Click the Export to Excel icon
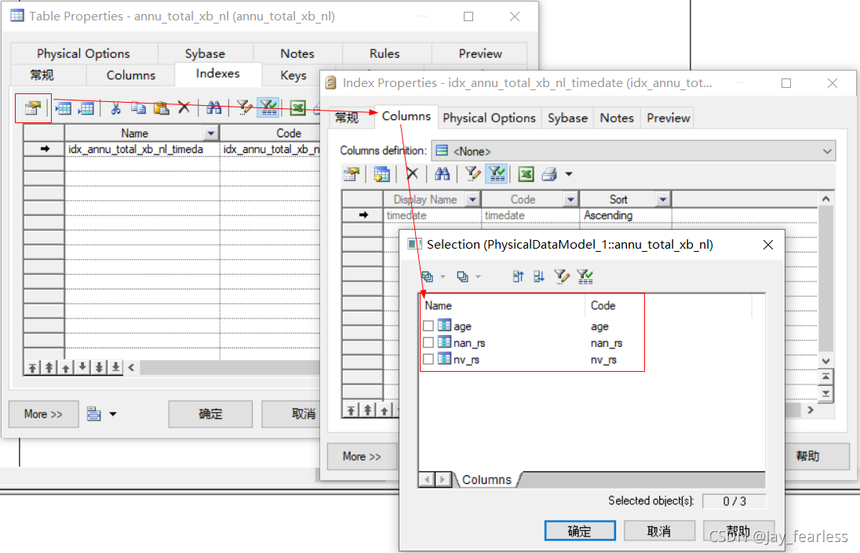Viewport: 860px width, 553px height. point(298,107)
